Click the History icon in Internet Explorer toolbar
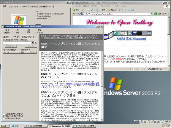Image resolution: width=171 pixels, height=128 pixels. (120, 10)
